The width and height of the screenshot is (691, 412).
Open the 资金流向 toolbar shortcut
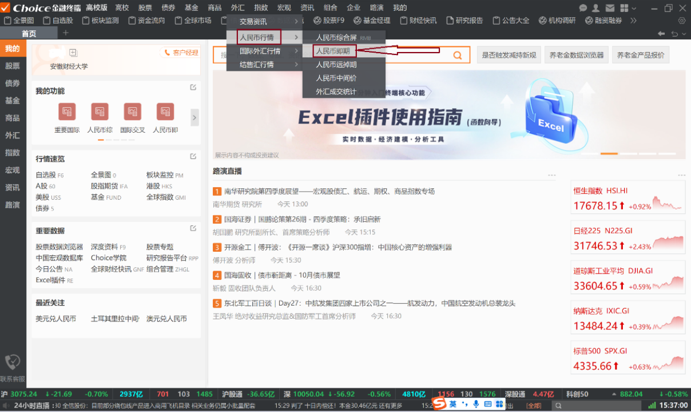[x=146, y=21]
